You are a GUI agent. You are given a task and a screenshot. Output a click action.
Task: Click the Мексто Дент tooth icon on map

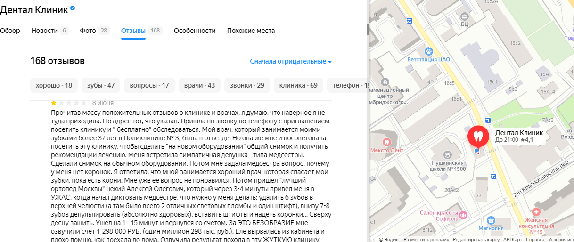[x=386, y=141]
